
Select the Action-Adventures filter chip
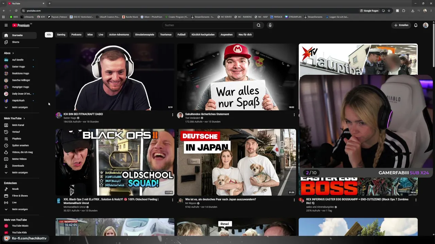tap(119, 35)
